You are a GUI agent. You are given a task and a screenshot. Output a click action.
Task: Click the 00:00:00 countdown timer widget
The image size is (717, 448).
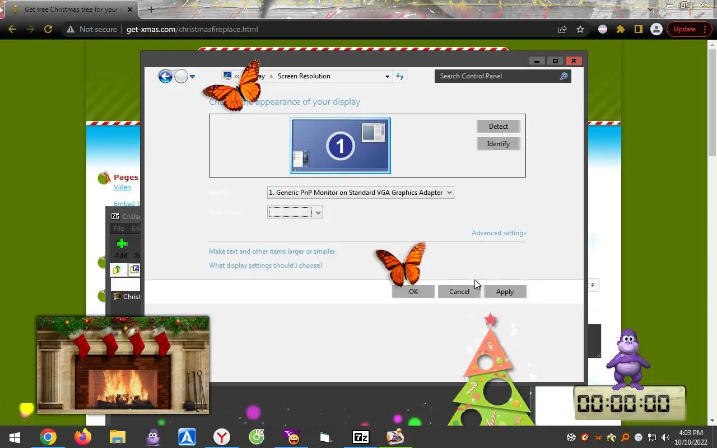click(630, 403)
